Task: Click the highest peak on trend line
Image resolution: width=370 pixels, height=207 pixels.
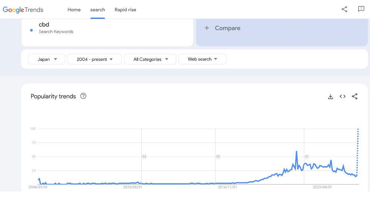Action: [297, 152]
